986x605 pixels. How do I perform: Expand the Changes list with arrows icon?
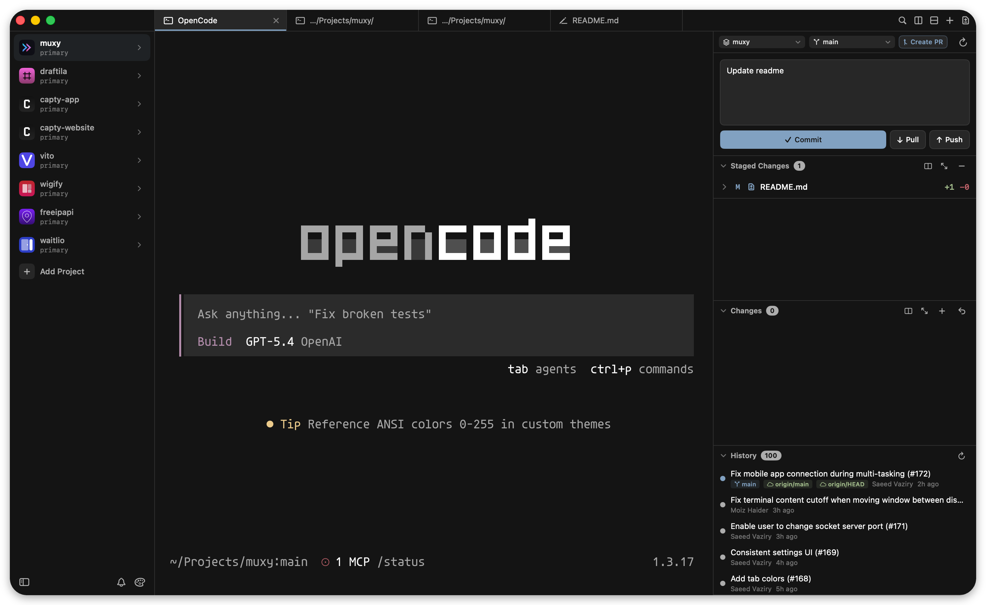924,311
